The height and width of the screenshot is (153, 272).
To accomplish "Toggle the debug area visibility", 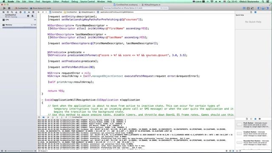I will [263, 8].
